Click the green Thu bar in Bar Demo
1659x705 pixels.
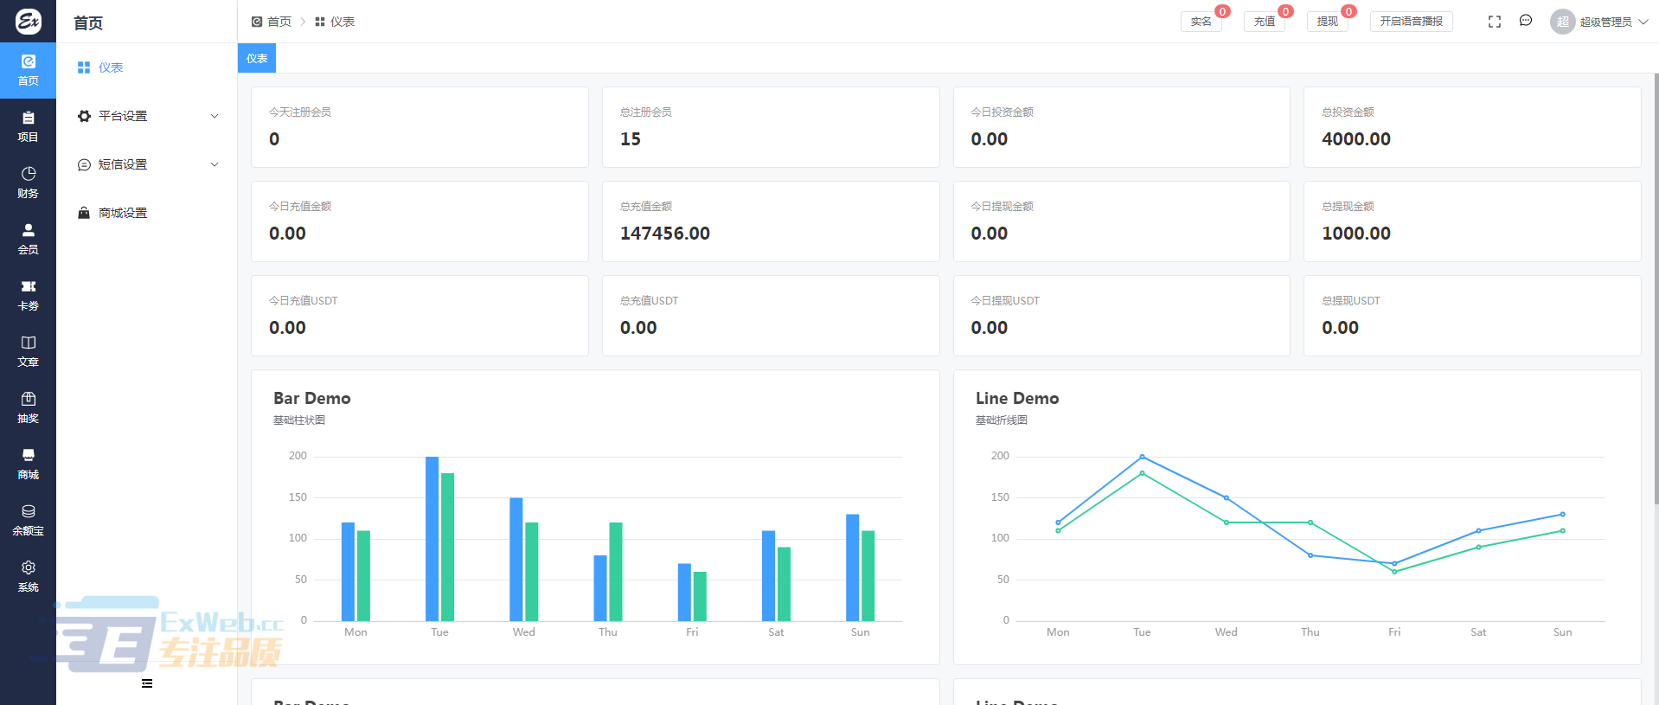[x=616, y=572]
